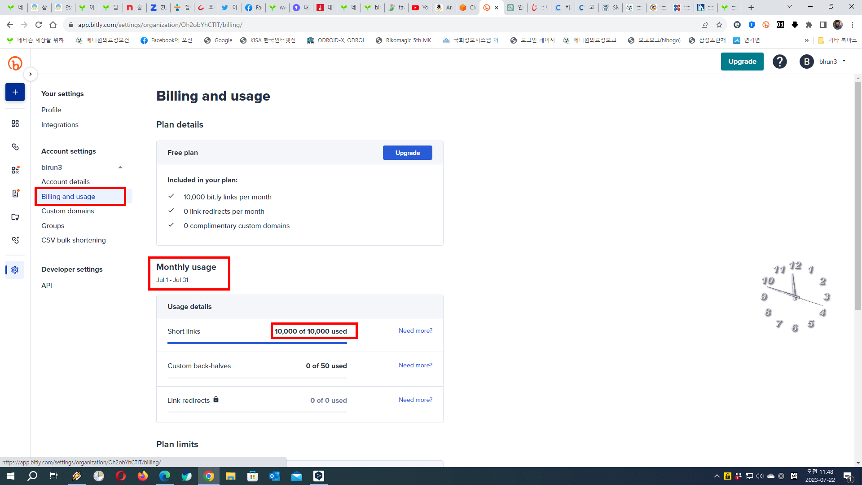Click Need more? for Custom back-halves

tap(415, 365)
